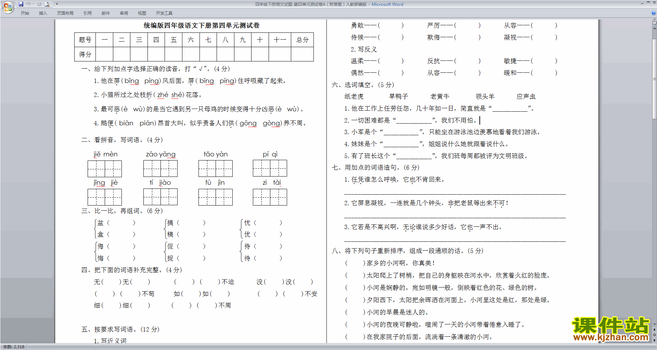Open Word Help with the blue question mark
Image resolution: width=657 pixels, height=350 pixels.
(x=654, y=13)
